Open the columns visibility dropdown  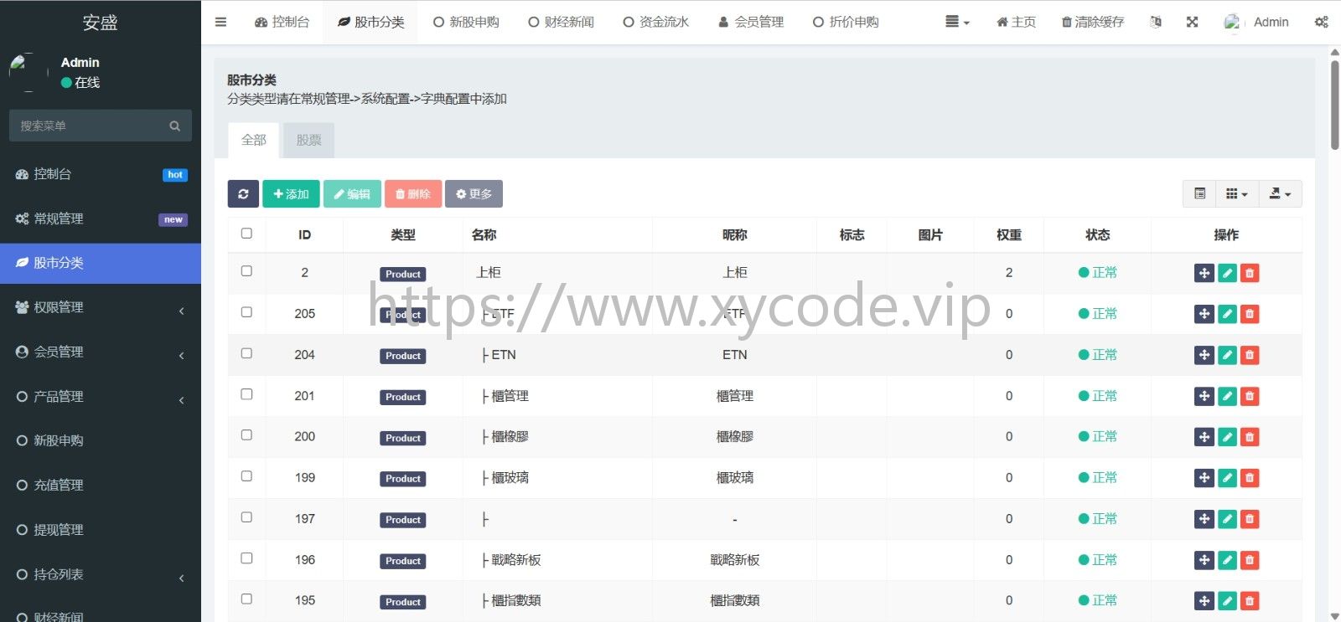click(x=1237, y=193)
